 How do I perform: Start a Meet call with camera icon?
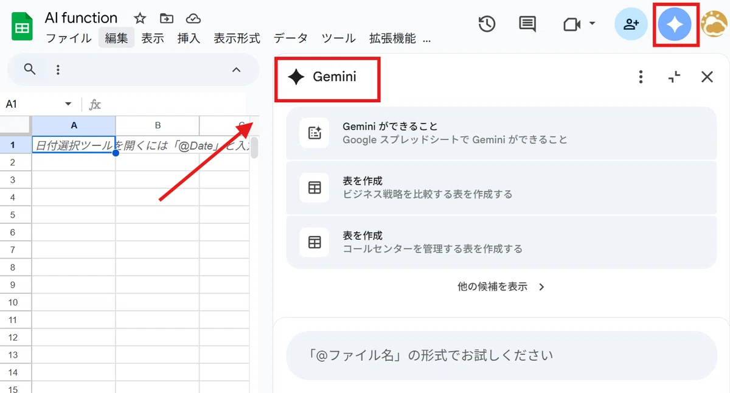pyautogui.click(x=572, y=24)
